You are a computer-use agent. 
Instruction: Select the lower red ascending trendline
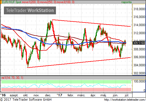(x=79, y=63)
